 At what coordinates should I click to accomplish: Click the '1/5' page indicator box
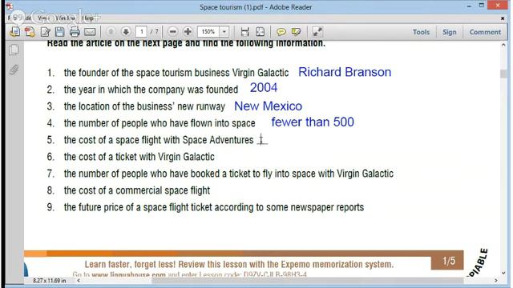[x=447, y=261]
